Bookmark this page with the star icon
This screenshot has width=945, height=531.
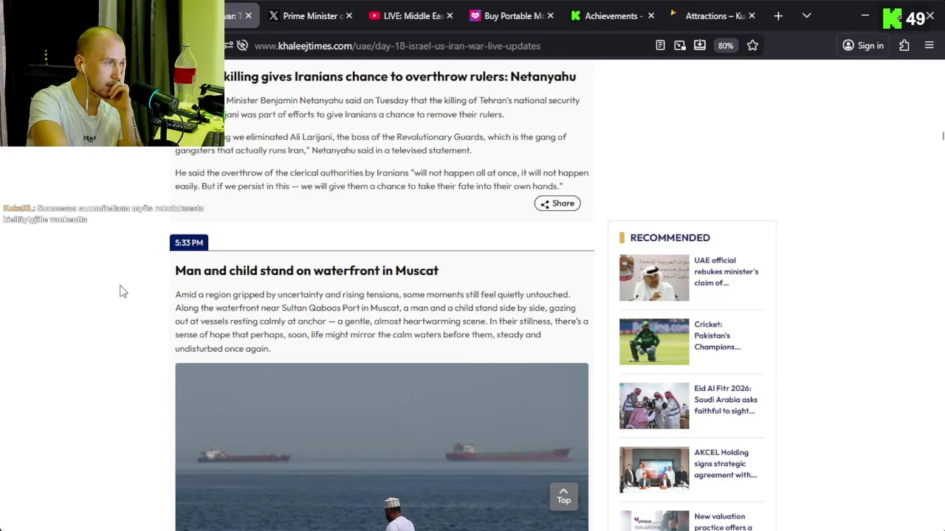click(752, 46)
